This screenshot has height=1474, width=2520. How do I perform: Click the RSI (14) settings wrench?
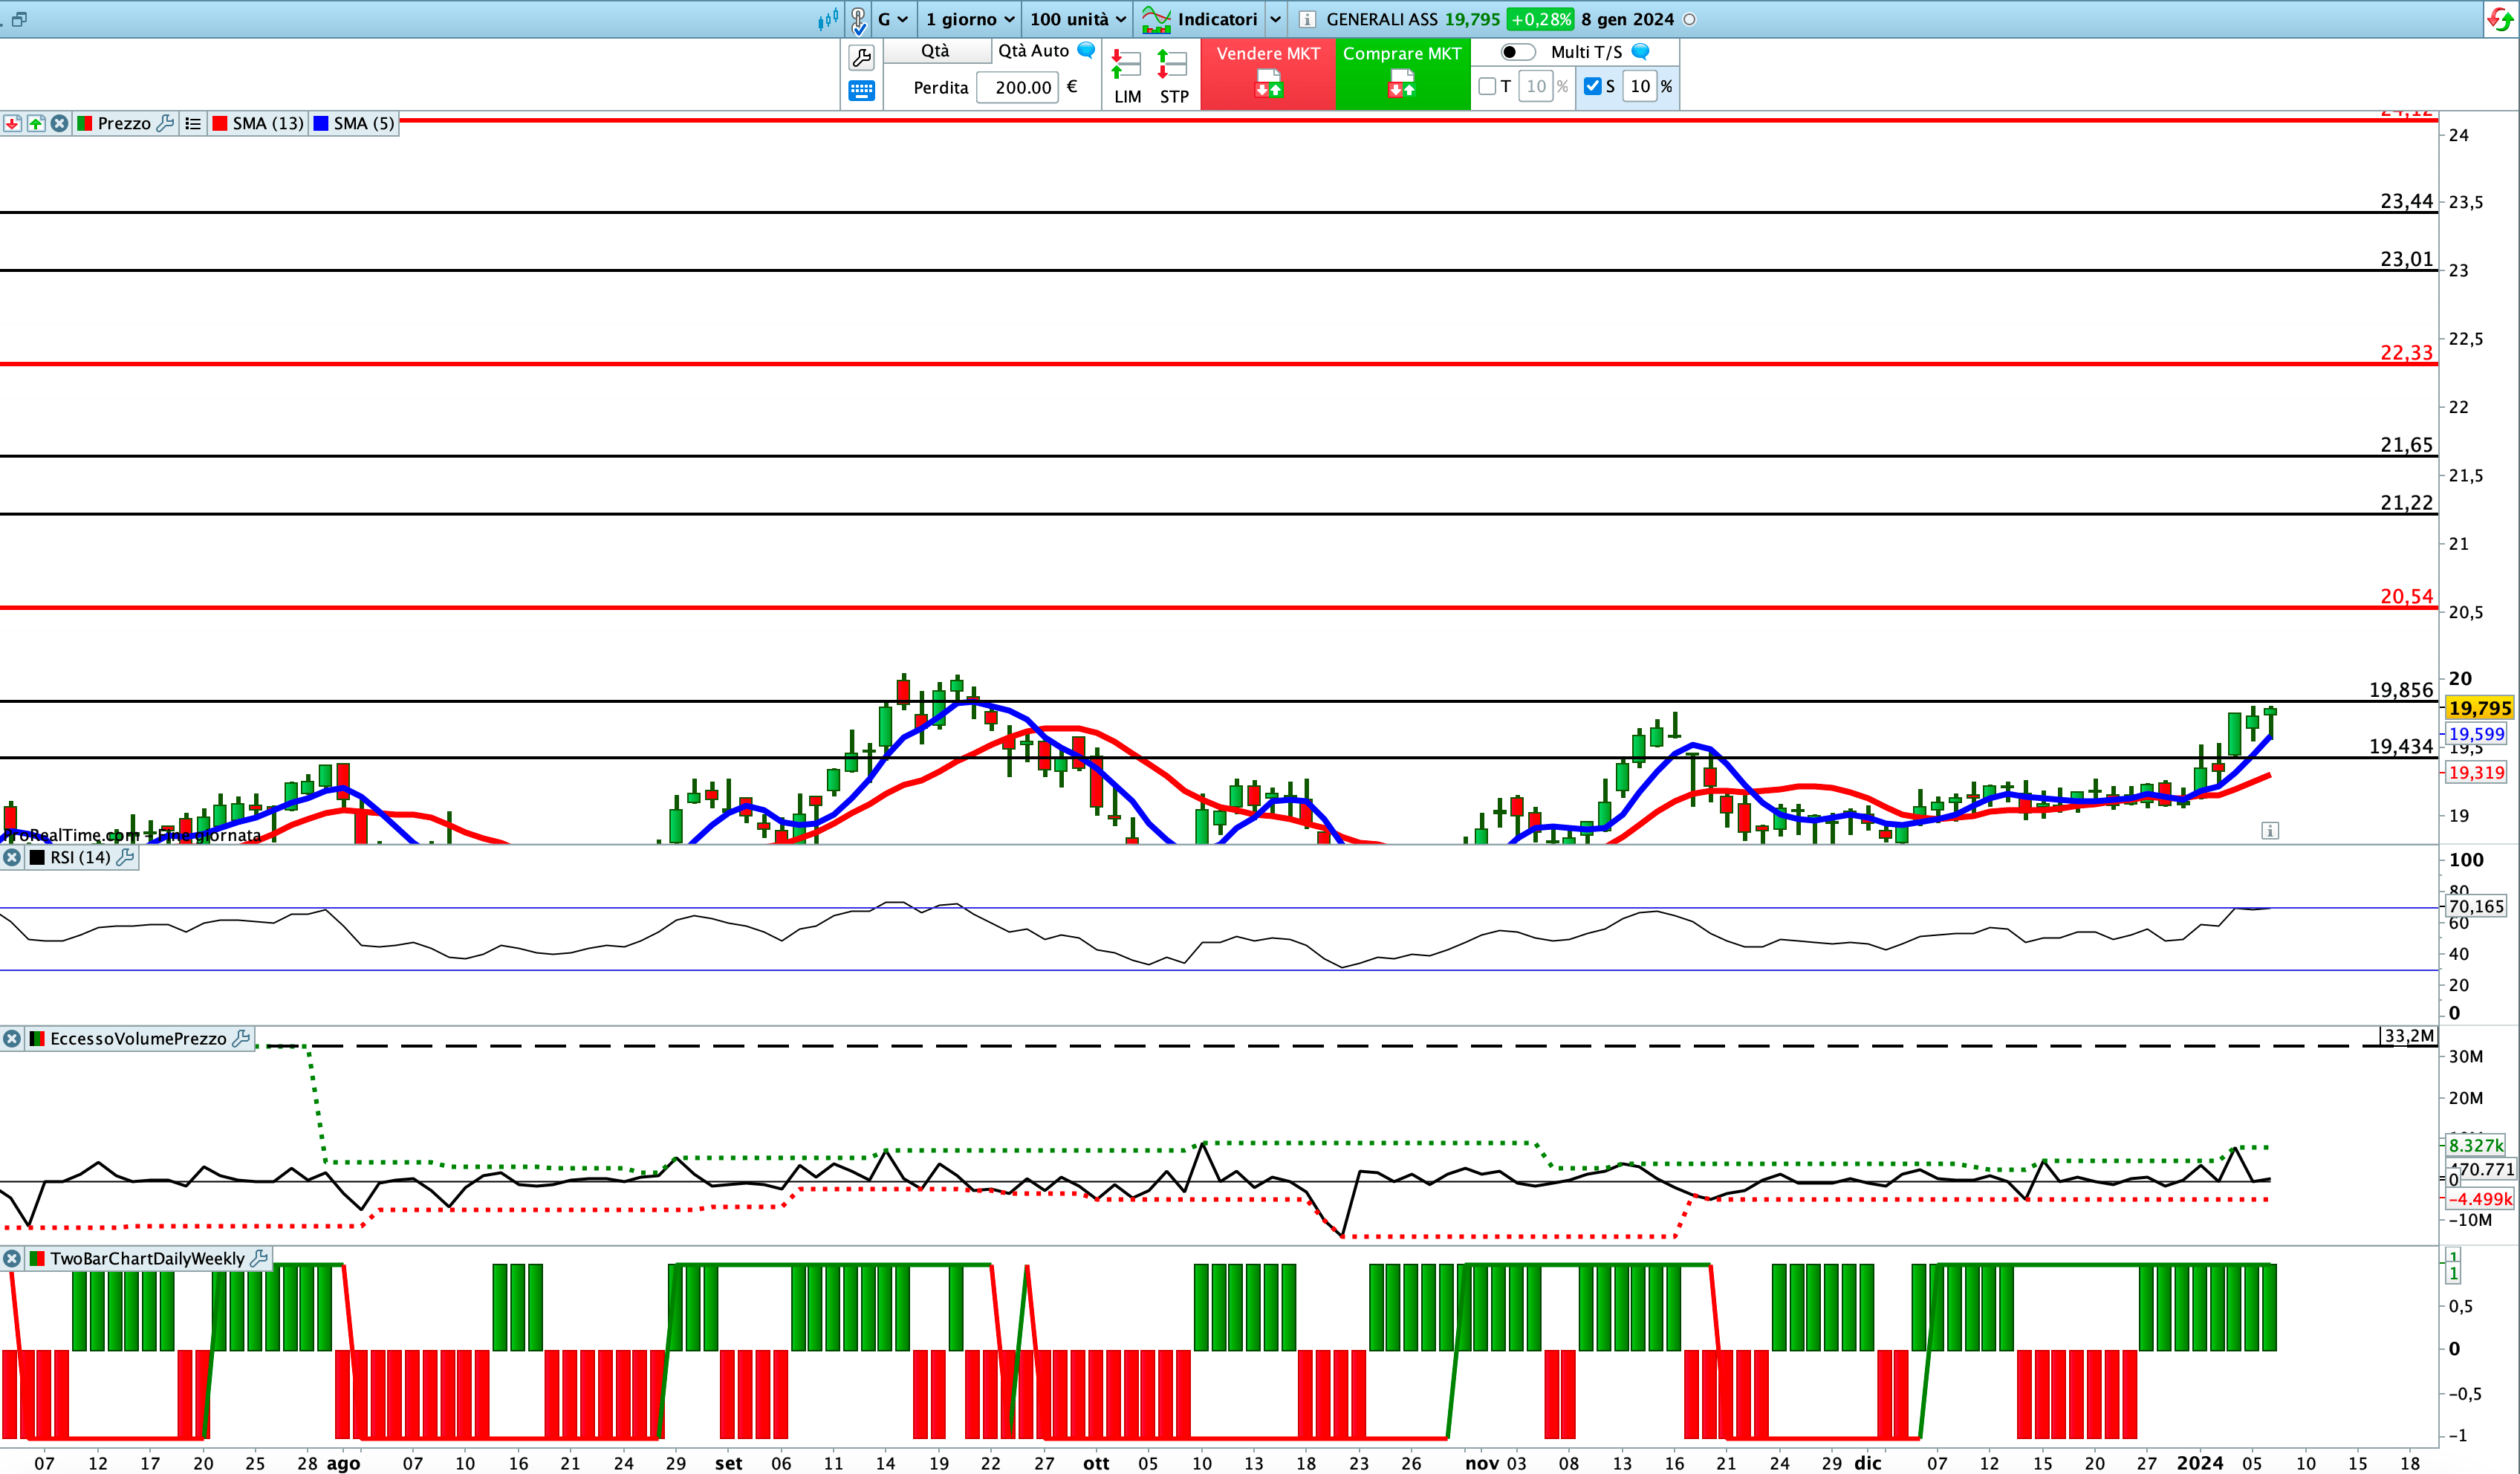tap(125, 857)
